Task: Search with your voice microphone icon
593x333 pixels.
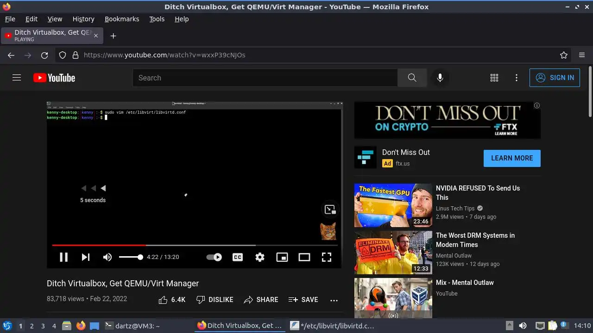Action: coord(440,78)
